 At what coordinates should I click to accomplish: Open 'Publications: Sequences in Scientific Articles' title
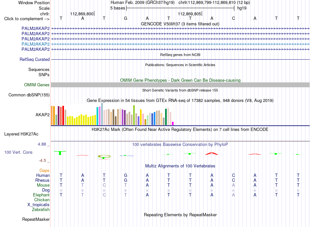click(x=180, y=65)
